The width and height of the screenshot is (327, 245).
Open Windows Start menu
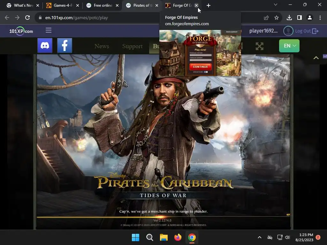[x=135, y=237]
